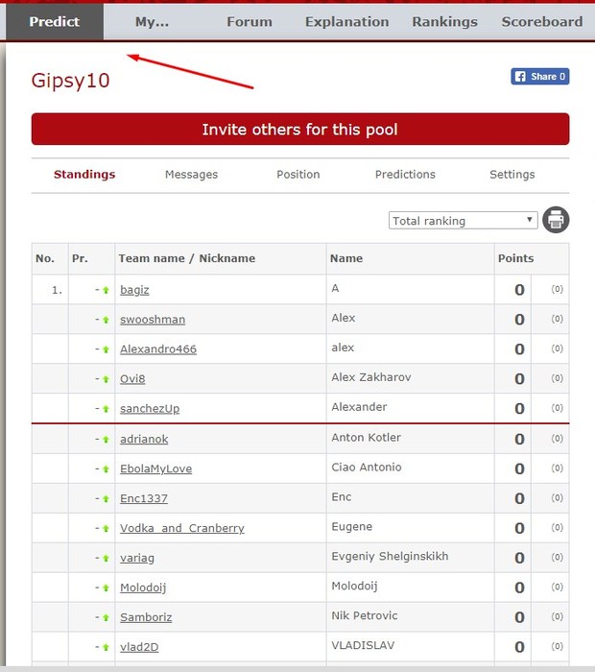Click green up arrow in sanchezUp row
The image size is (595, 672).
coord(106,409)
